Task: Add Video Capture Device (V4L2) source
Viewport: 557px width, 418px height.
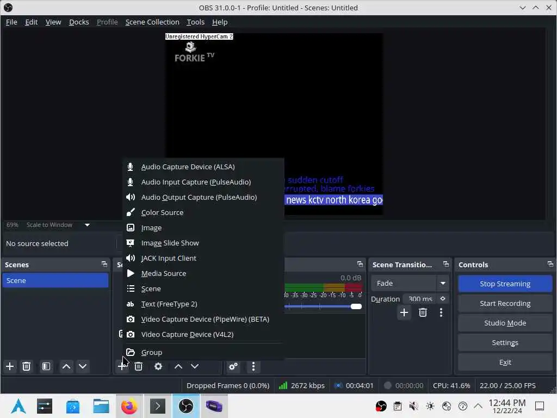Action: coord(203,335)
